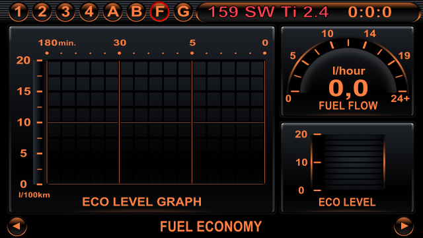This screenshot has width=423, height=238.
Task: Click the 0 min marker on graph
Action: click(x=265, y=42)
